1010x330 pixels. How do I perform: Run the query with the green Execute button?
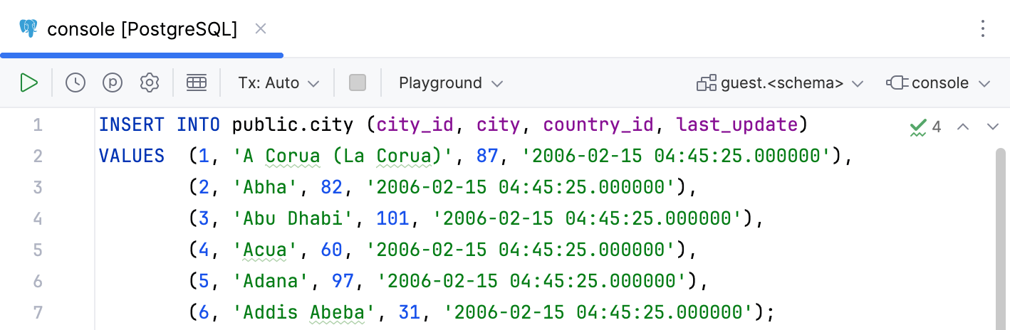point(28,82)
